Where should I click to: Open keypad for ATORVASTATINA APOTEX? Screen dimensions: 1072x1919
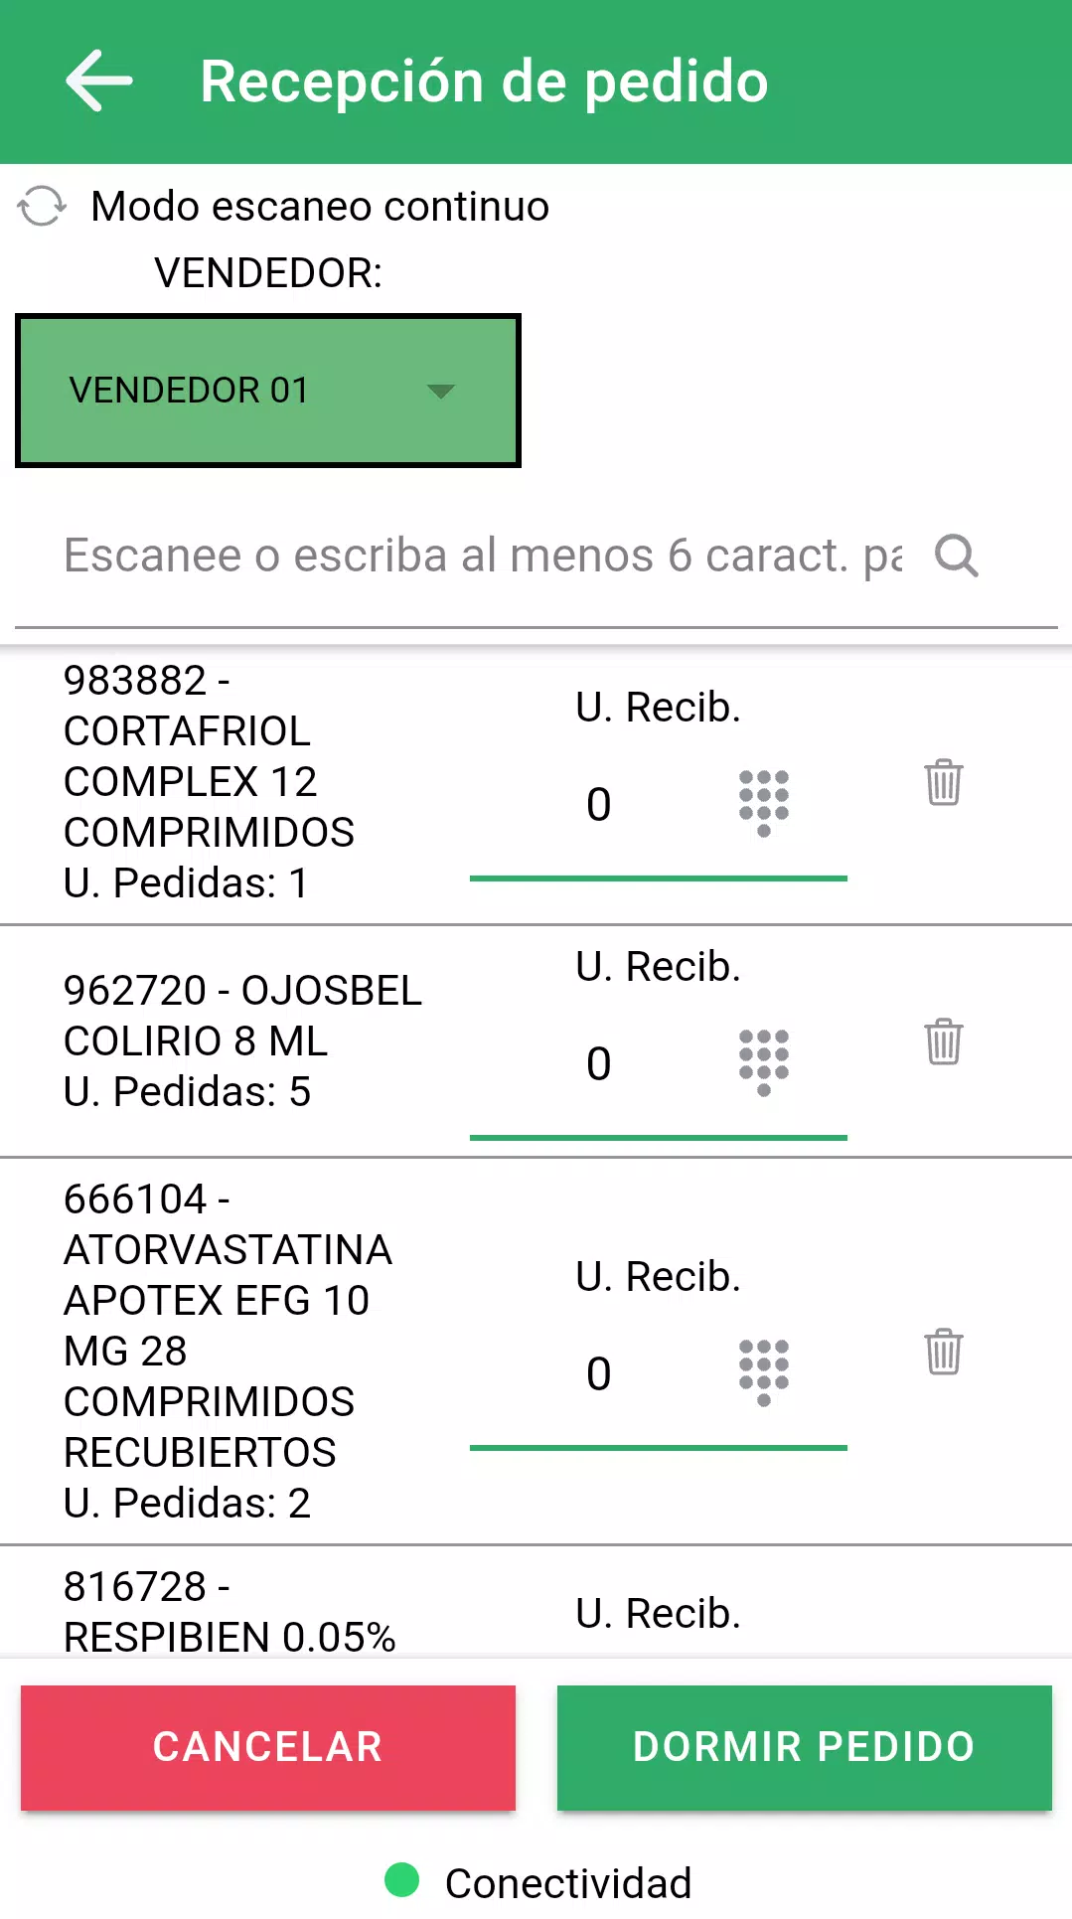pyautogui.click(x=763, y=1372)
